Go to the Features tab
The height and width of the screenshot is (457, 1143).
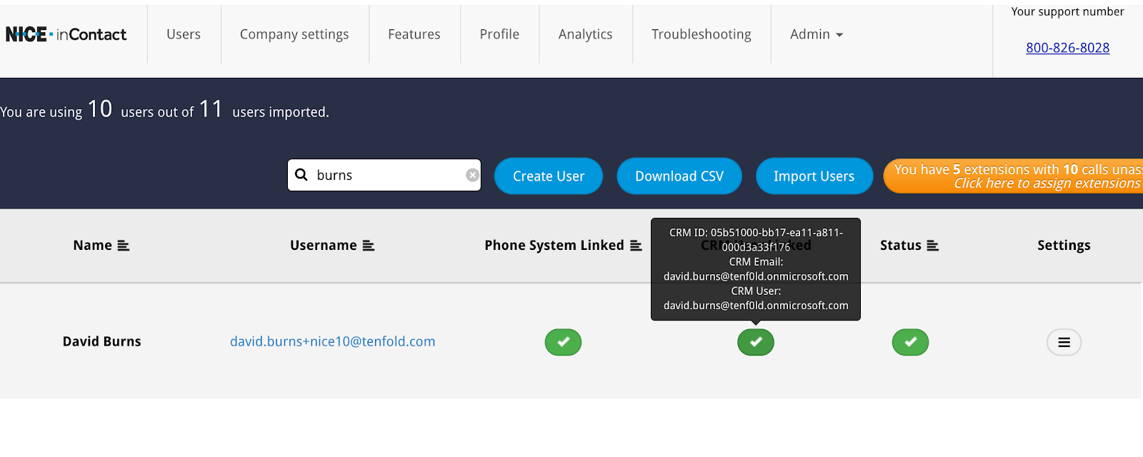pos(414,34)
